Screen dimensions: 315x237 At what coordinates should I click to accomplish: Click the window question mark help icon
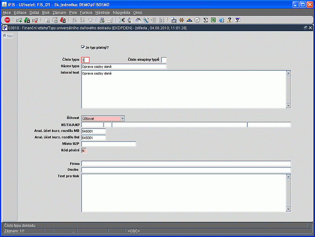237,20
